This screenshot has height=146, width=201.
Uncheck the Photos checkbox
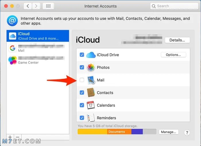click(x=82, y=67)
